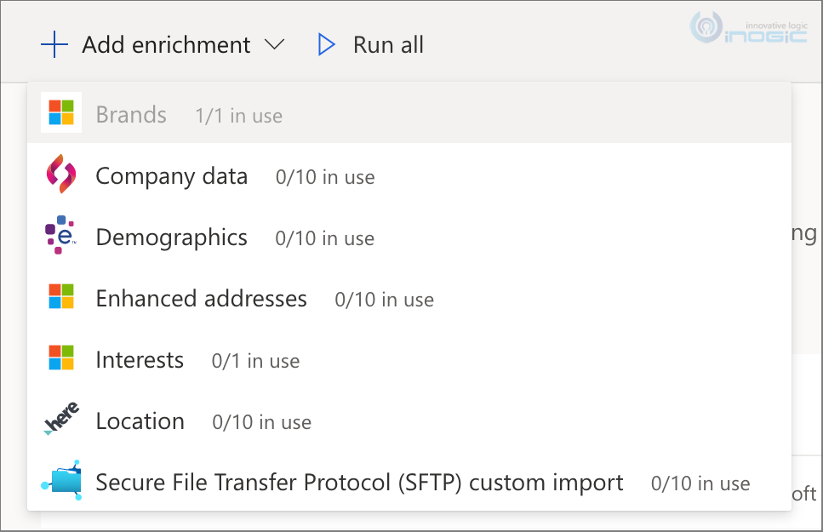This screenshot has height=532, width=823.
Task: Click the HERE logo beside Location
Action: [x=61, y=420]
